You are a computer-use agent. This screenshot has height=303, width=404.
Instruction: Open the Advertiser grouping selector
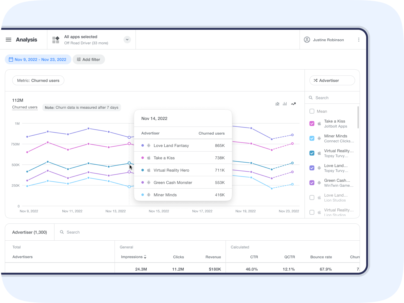point(332,81)
